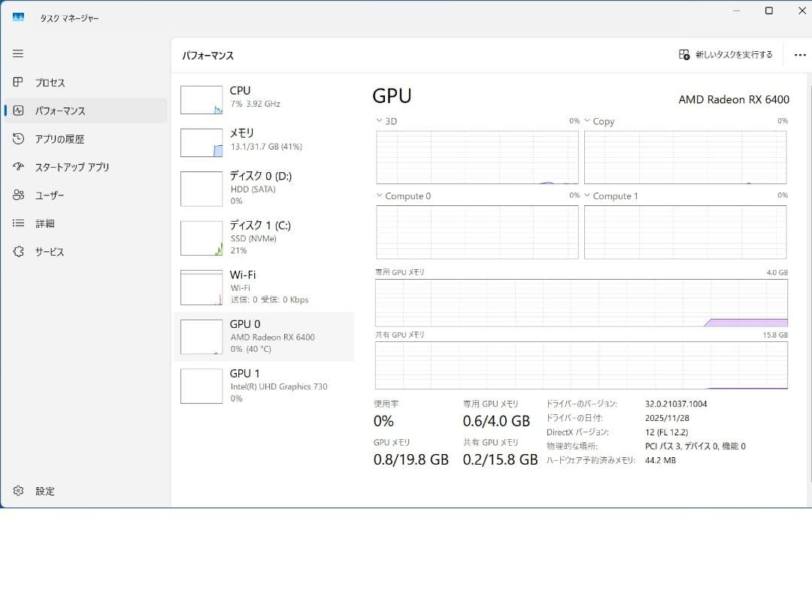Collapse the Compute 1 graph section
Image resolution: width=812 pixels, height=609 pixels.
click(586, 195)
